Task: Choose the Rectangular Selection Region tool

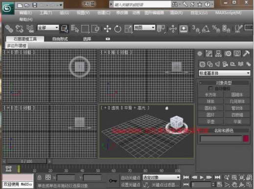Action: (85, 29)
